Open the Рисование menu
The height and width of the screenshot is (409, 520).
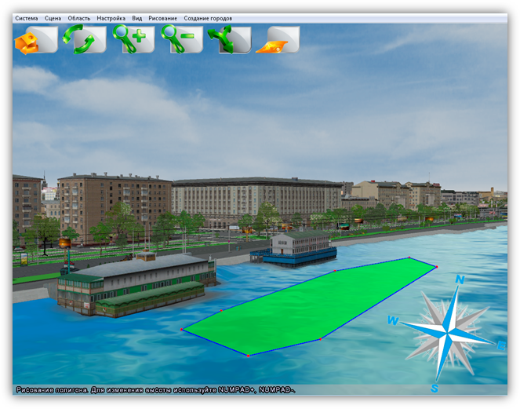[162, 17]
